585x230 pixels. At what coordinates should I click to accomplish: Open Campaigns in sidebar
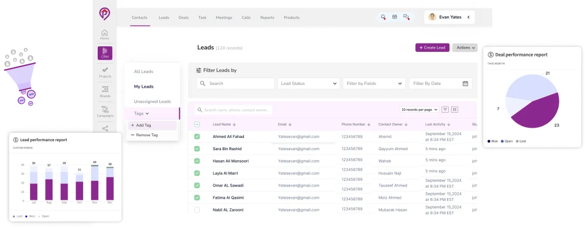(105, 112)
